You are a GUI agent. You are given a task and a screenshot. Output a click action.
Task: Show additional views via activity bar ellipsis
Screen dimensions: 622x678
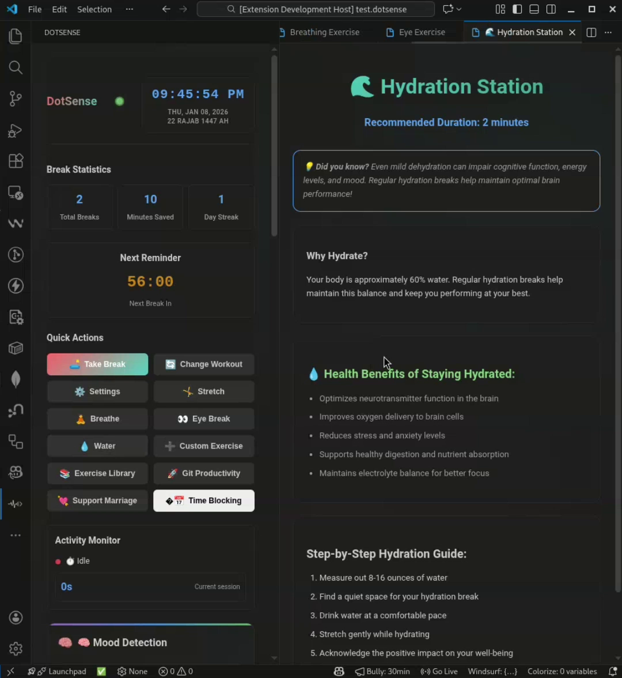coord(16,535)
